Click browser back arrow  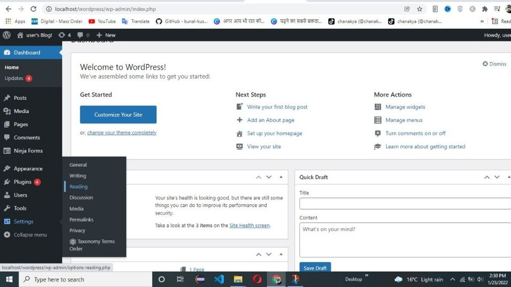click(8, 9)
